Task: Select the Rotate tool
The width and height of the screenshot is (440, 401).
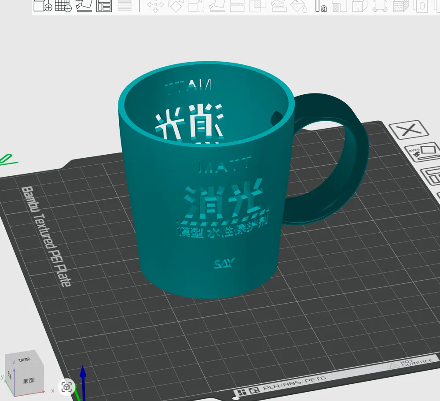Action: (x=176, y=6)
